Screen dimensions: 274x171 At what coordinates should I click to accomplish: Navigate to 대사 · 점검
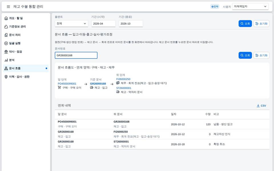[x=26, y=52]
